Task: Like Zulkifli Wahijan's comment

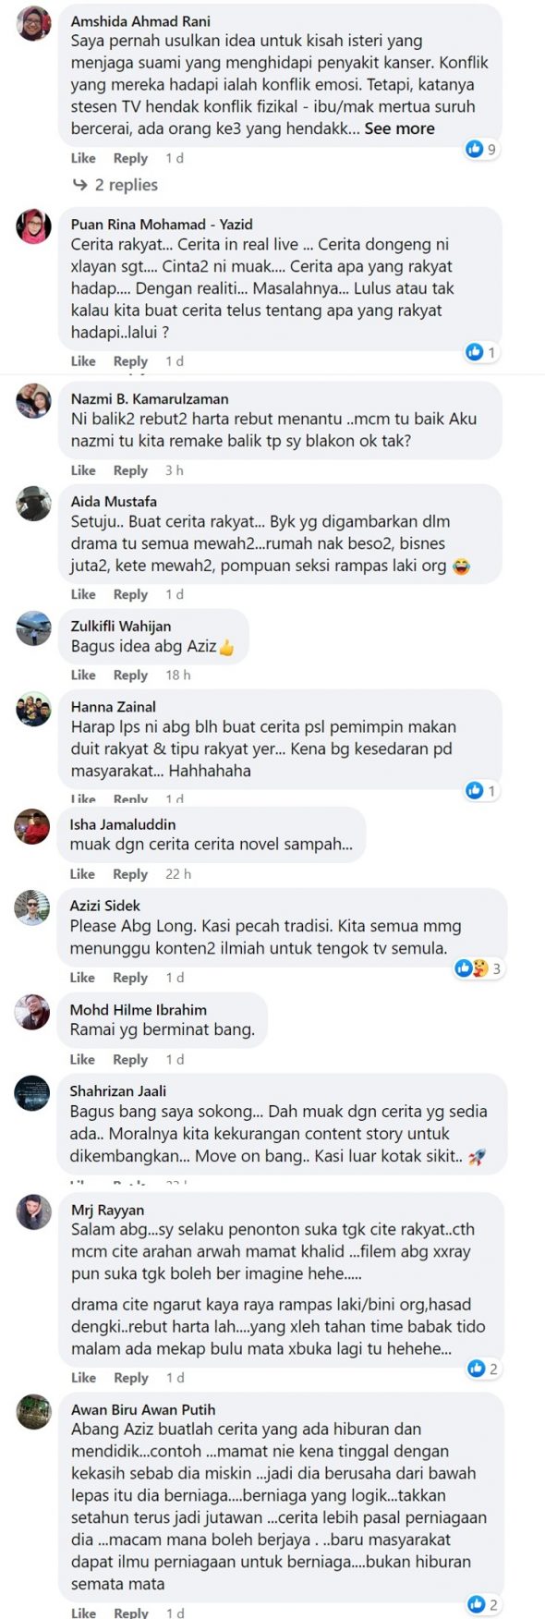Action: point(83,676)
